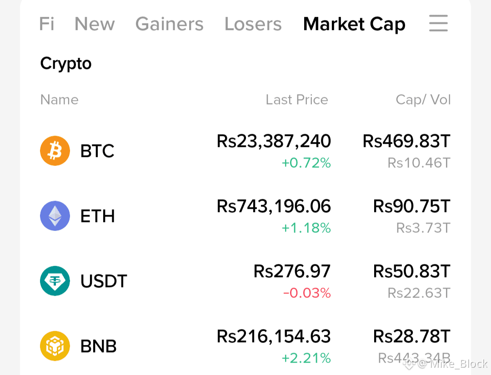
Task: Click the Crypto section heading
Action: (66, 64)
